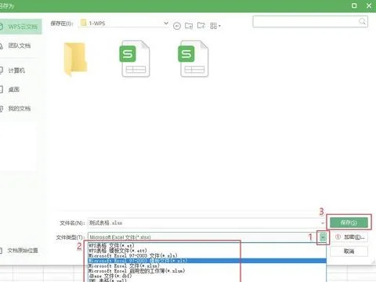This screenshot has height=282, width=376.
Task: Choose Microsoft Excel 文件(*.xlsx)
Action: coord(207,266)
